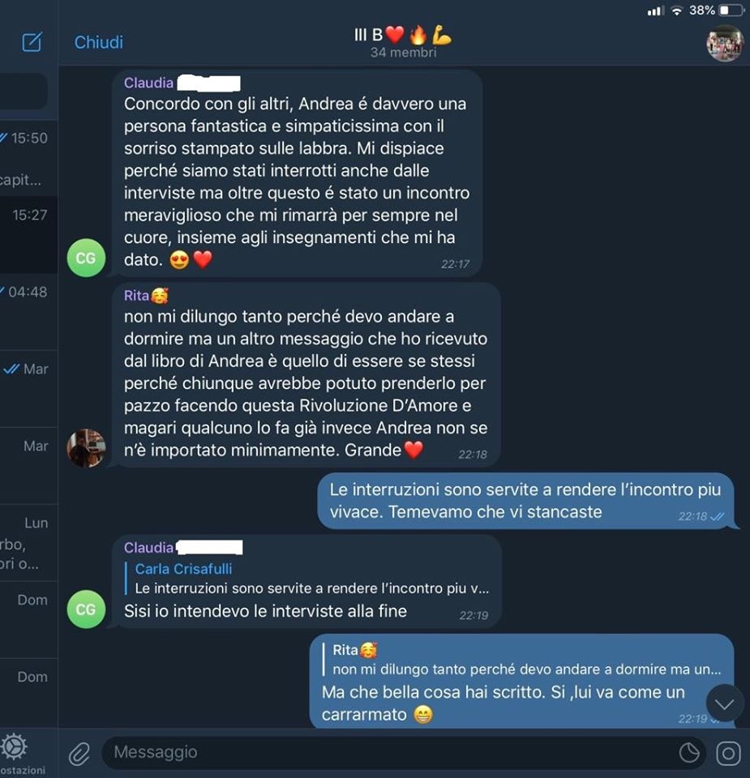Open III B group info header
The width and height of the screenshot is (750, 778).
coord(403,41)
